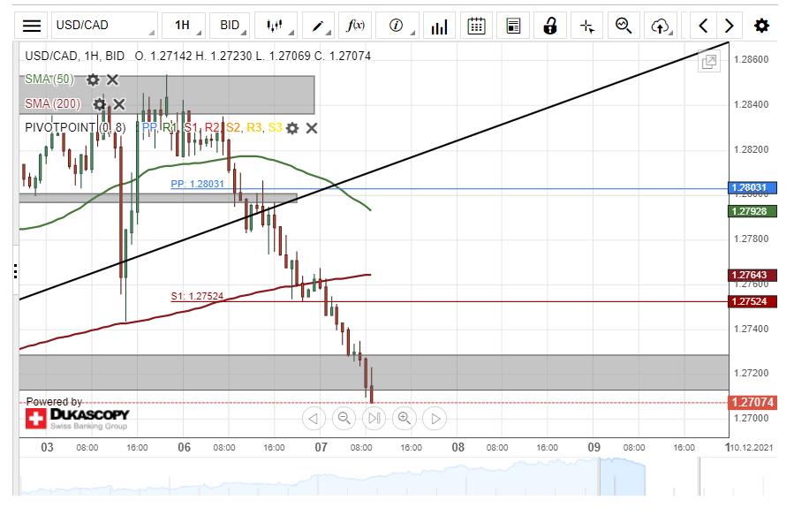Screen dimensions: 794x508
Task: Click the blue 1.28031 price tag
Action: coord(752,188)
